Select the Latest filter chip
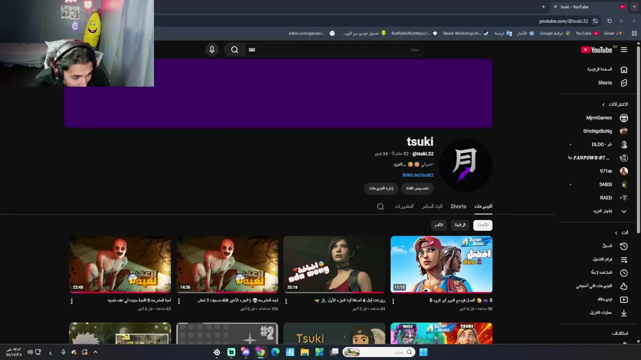This screenshot has height=360, width=641. click(x=483, y=225)
